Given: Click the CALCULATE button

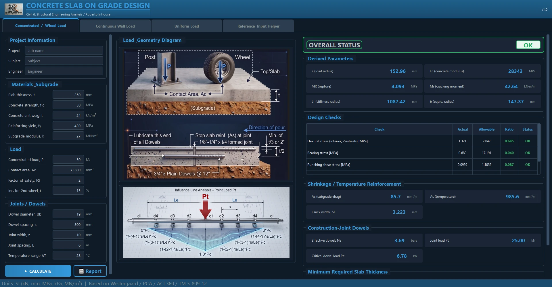Looking at the screenshot, I should pyautogui.click(x=38, y=271).
